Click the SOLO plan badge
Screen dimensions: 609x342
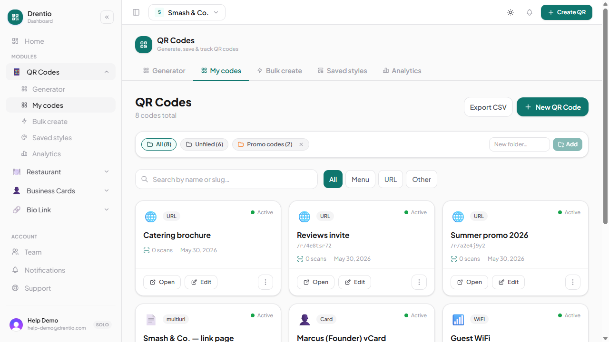coord(102,325)
